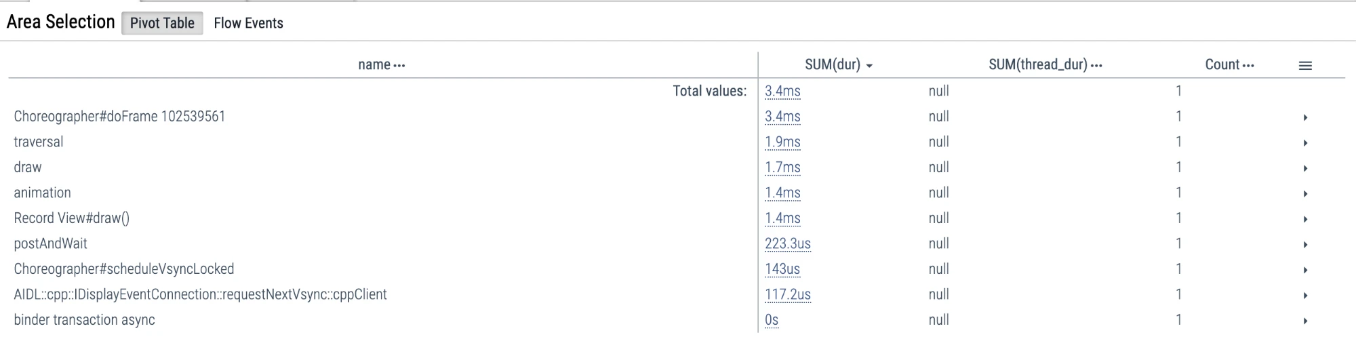Click the 1.9ms traversal duration link
Viewport: 1356px width, 339px height.
[x=782, y=142]
